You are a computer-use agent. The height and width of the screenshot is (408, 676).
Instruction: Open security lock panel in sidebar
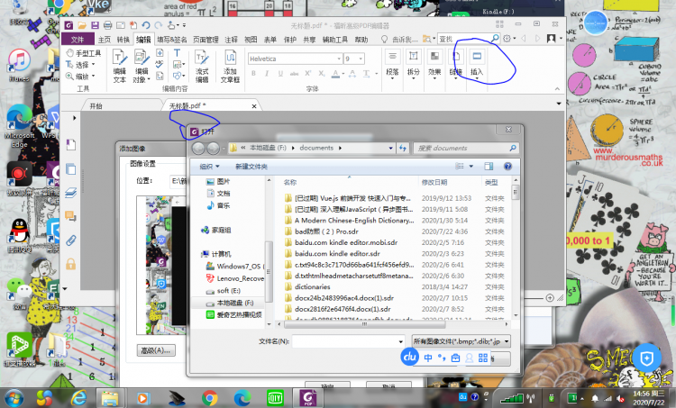click(x=70, y=264)
